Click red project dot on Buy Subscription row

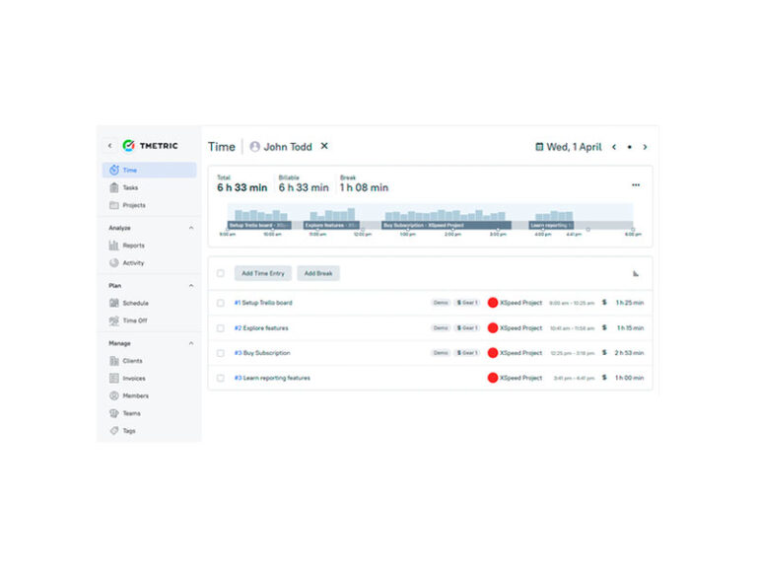(493, 353)
